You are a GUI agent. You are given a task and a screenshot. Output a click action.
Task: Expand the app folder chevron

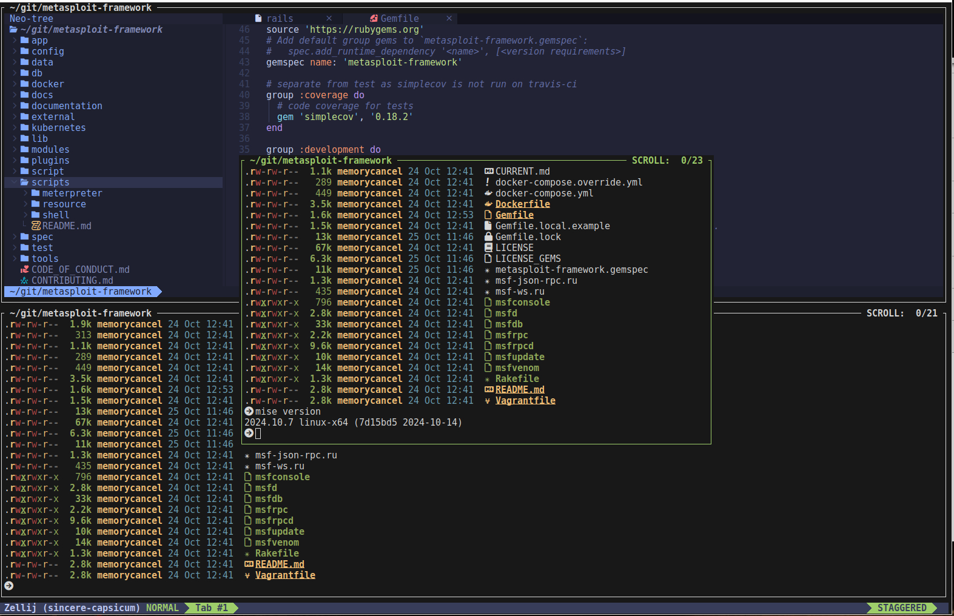point(15,41)
